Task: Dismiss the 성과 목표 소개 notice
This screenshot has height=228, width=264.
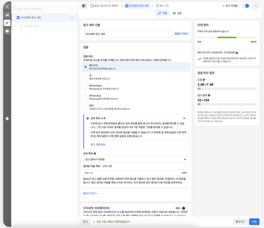Action: click(x=184, y=118)
